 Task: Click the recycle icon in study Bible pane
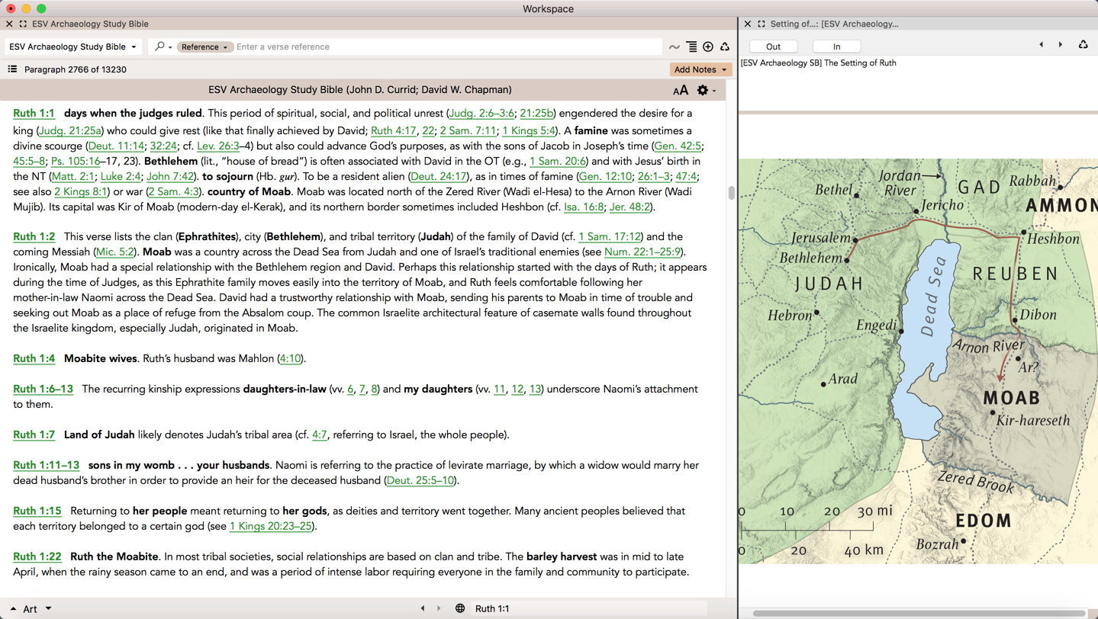[x=725, y=47]
